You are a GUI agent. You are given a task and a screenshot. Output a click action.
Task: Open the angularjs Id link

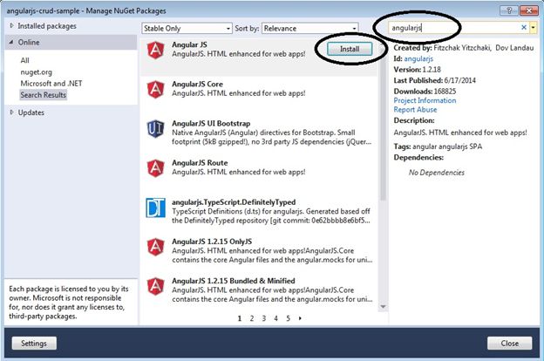[x=418, y=58]
